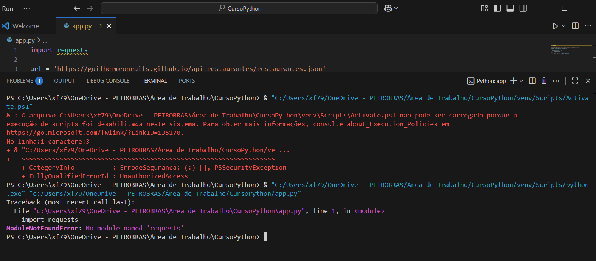Screen dimensions: 596x261
Task: Open the app.py file path link in traceback
Action: [x=169, y=211]
